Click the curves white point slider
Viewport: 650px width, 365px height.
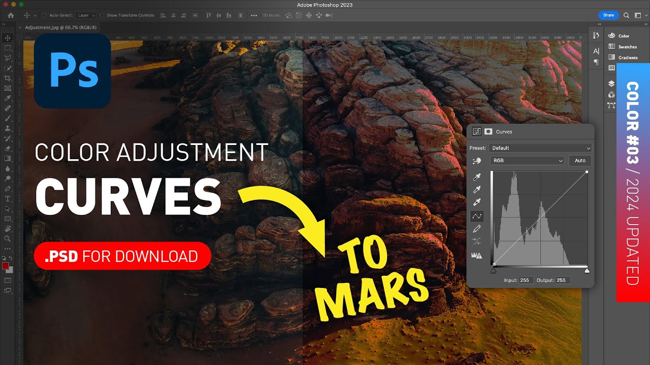pyautogui.click(x=587, y=271)
